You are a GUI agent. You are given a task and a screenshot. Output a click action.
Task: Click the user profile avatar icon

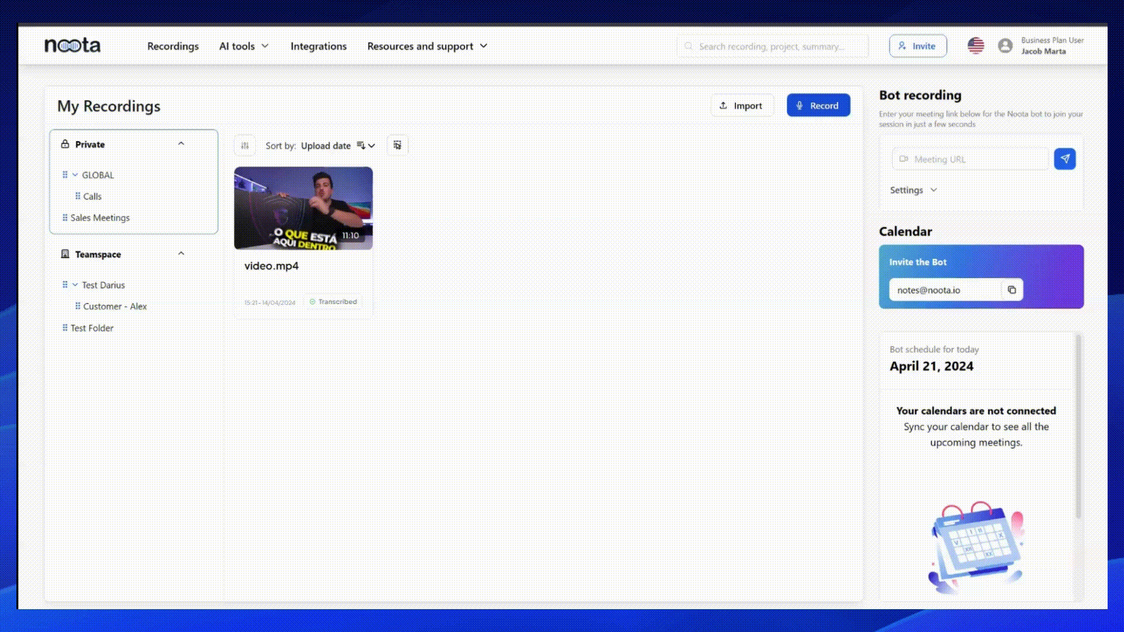1005,46
